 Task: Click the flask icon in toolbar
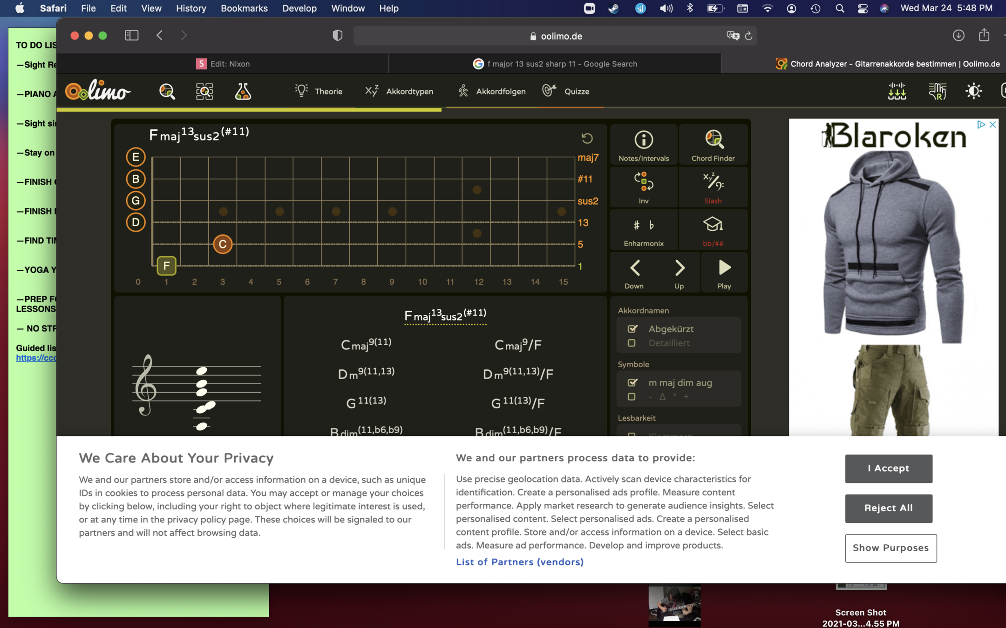coord(243,91)
